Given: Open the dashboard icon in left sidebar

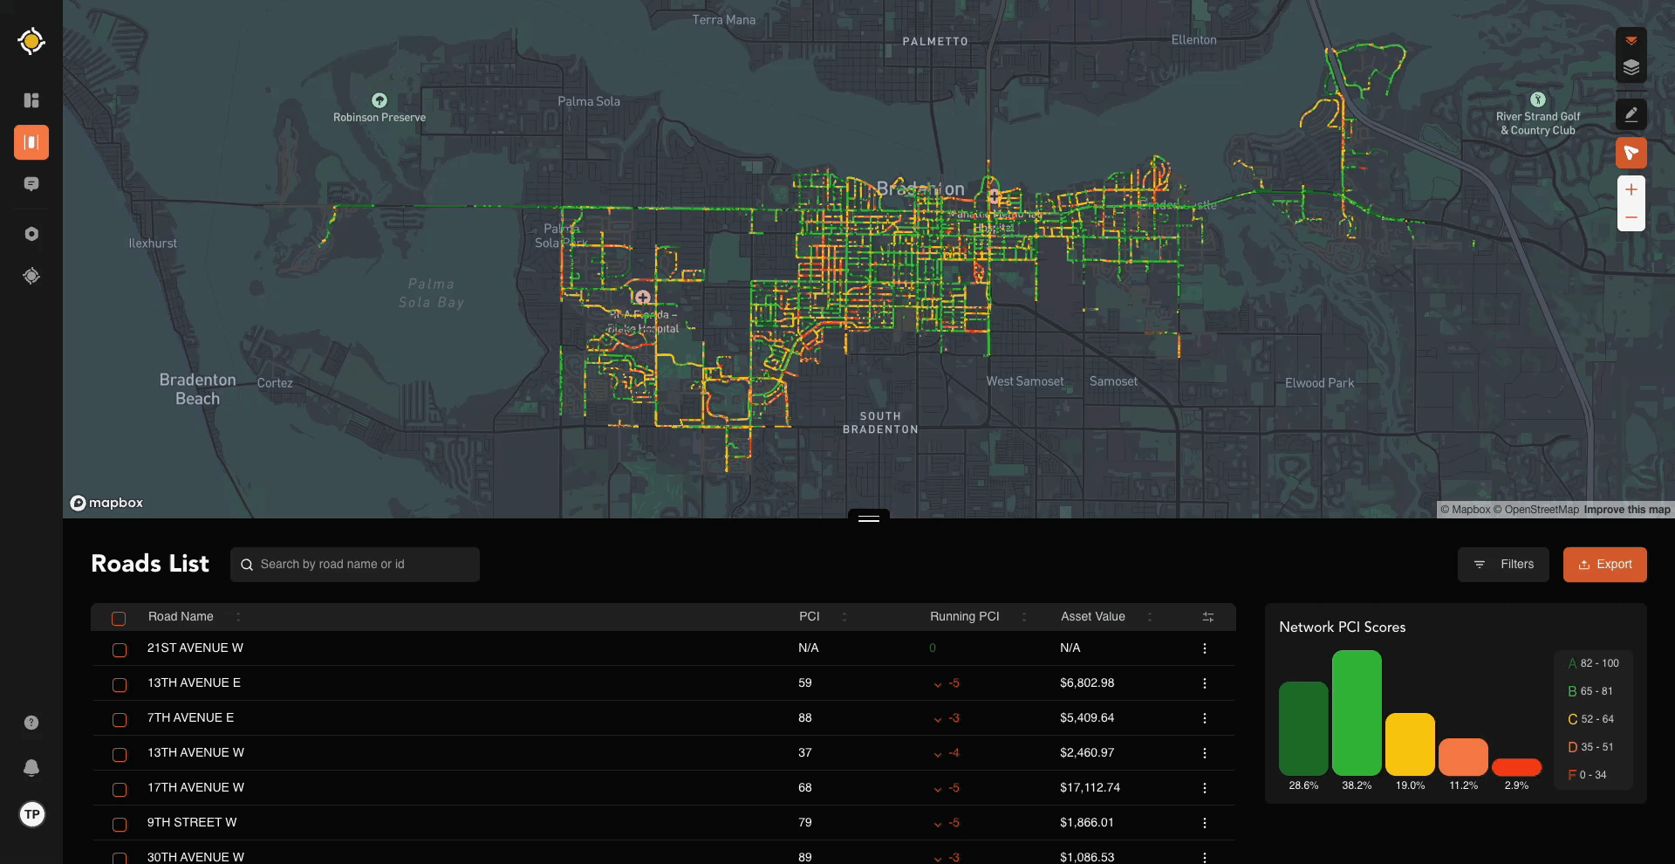Looking at the screenshot, I should (x=31, y=100).
